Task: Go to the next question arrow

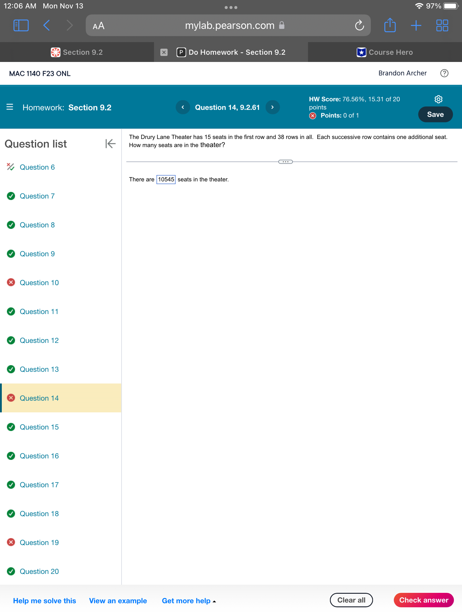Action: [273, 107]
